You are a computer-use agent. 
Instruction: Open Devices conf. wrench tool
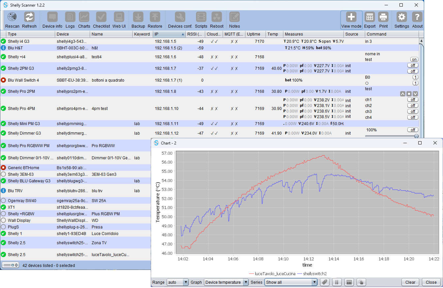[180, 20]
